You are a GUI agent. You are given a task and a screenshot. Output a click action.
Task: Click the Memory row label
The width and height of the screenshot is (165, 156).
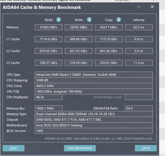pos(12,27)
